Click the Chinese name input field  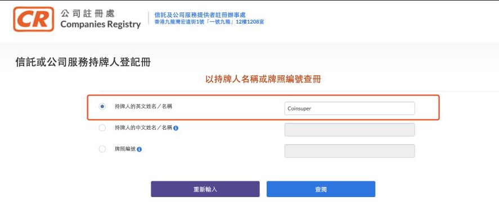tap(349, 130)
